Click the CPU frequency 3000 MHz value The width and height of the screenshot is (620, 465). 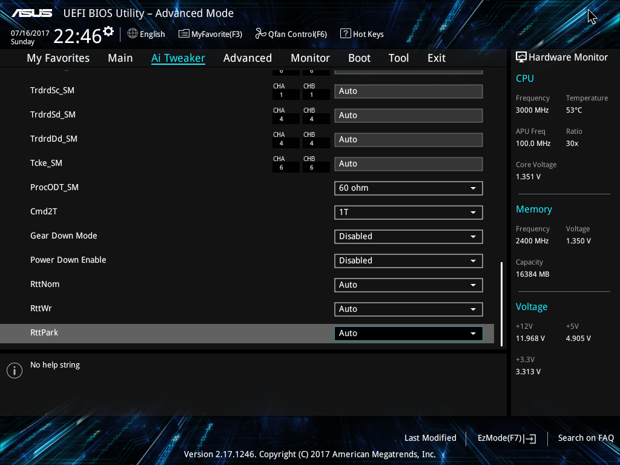click(532, 110)
